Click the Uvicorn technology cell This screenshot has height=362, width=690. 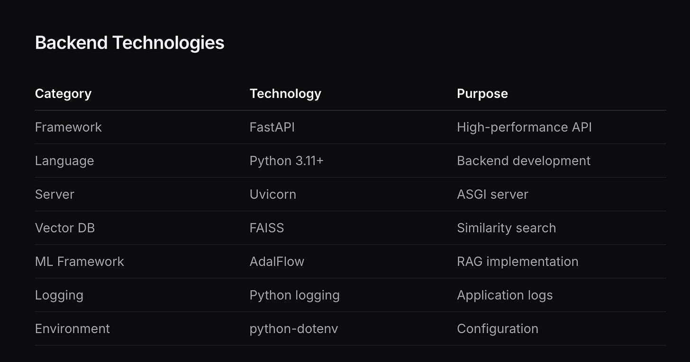click(273, 194)
